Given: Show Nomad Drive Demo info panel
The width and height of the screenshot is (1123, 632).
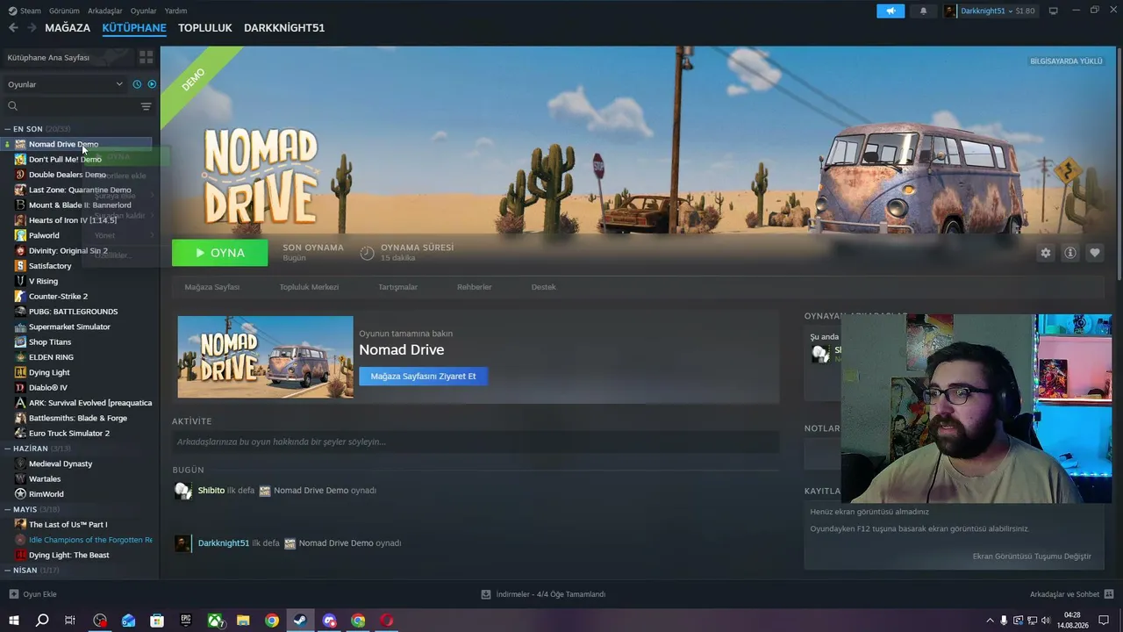Looking at the screenshot, I should coord(1070,253).
